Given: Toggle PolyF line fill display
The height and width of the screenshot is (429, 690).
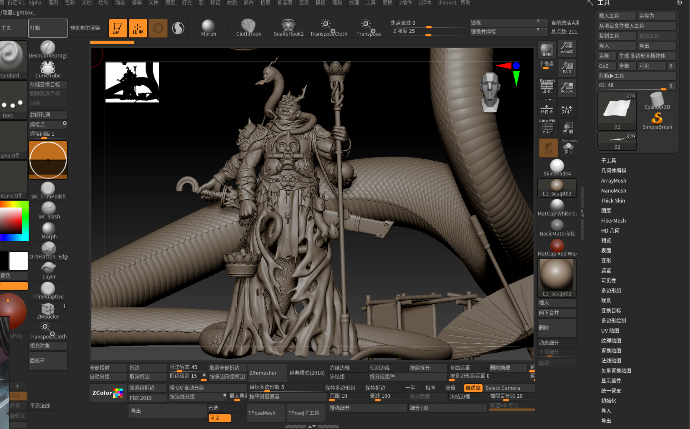Looking at the screenshot, I should 547,127.
